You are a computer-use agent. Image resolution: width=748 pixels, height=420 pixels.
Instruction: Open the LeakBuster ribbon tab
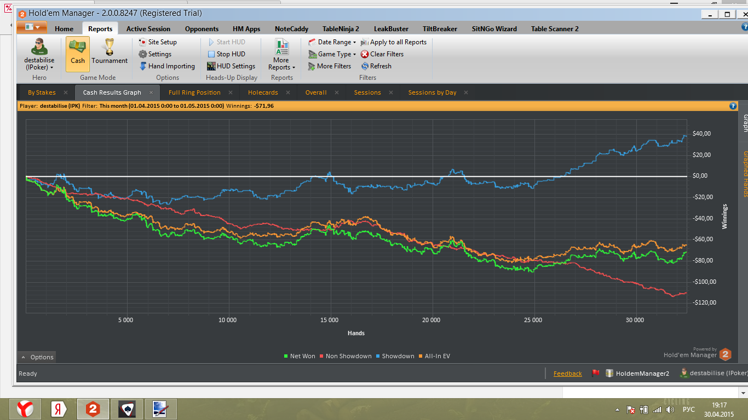(x=391, y=28)
